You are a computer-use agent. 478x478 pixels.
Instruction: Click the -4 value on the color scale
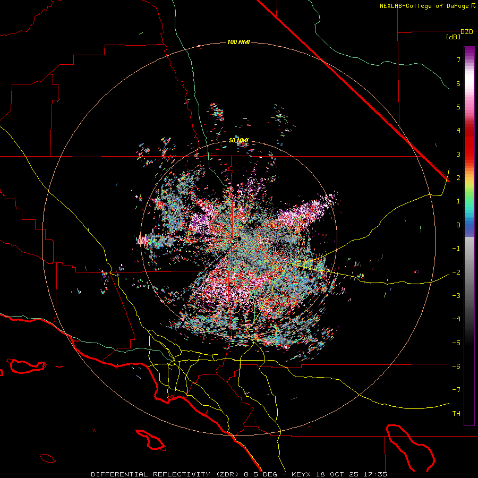pos(456,319)
